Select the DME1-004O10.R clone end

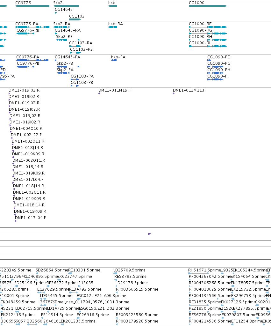click(x=26, y=129)
